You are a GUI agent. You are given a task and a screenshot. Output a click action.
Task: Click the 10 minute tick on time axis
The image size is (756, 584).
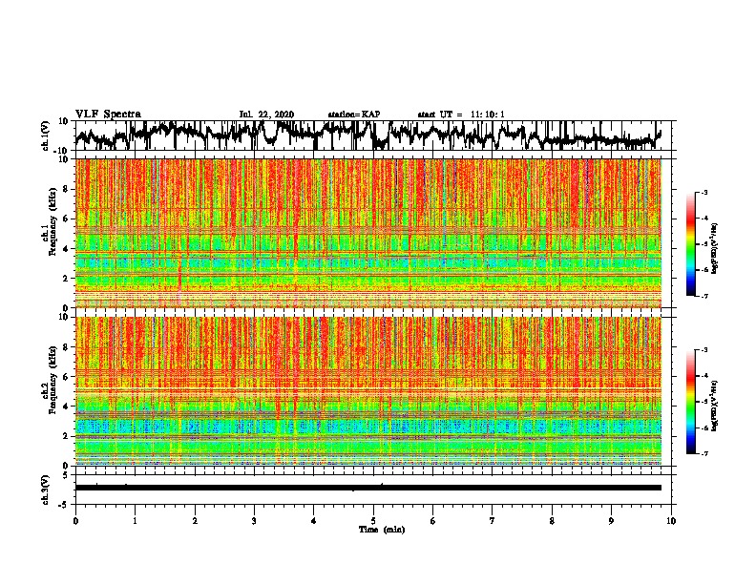pos(671,521)
